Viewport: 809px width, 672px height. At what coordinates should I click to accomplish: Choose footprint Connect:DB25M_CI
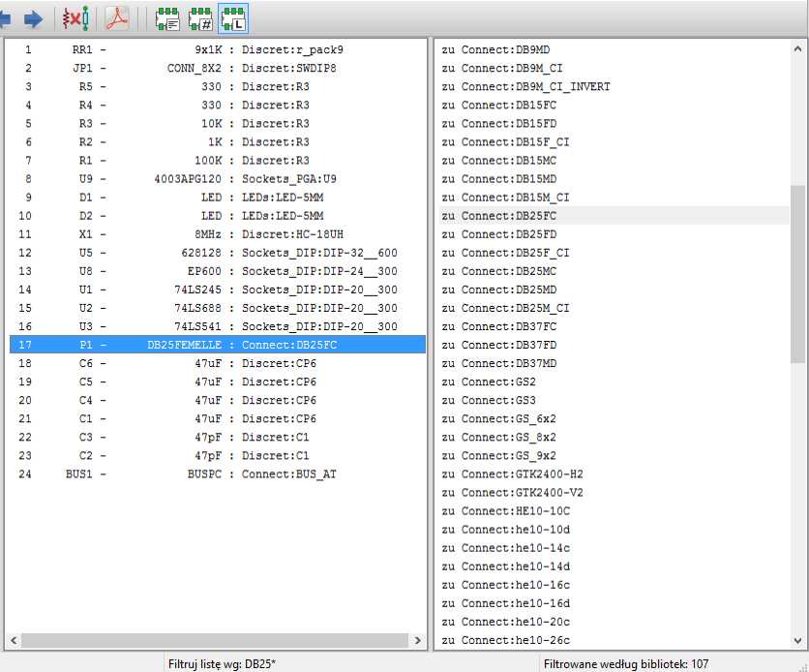pos(614,308)
